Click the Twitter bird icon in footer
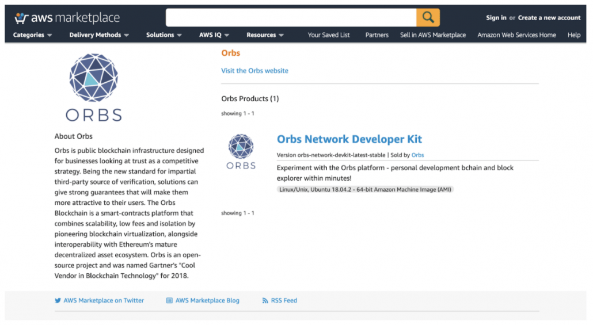 tap(58, 300)
